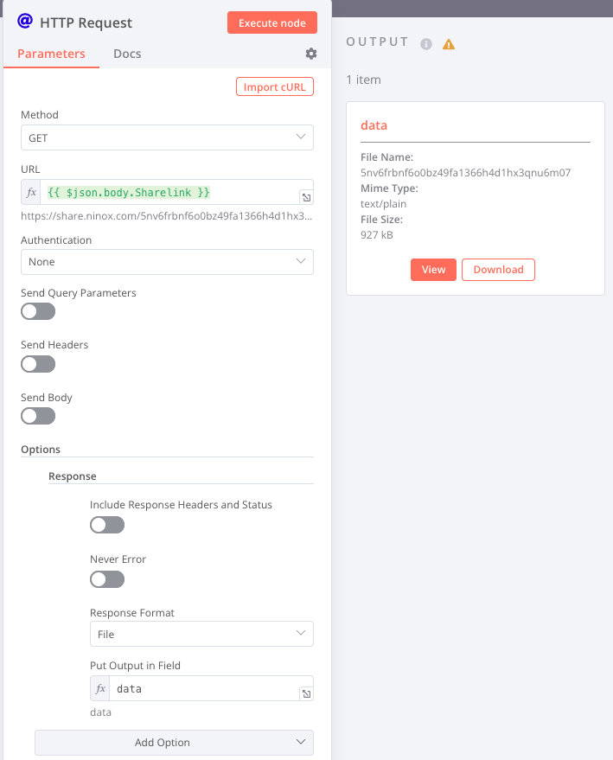Open node settings gear icon

tap(311, 54)
